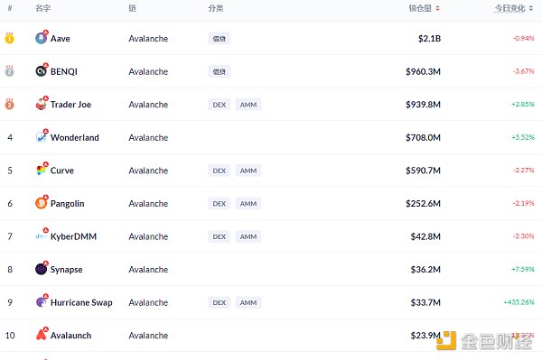Click the BENQI protocol logo icon
Image resolution: width=542 pixels, height=360 pixels.
pyautogui.click(x=42, y=70)
